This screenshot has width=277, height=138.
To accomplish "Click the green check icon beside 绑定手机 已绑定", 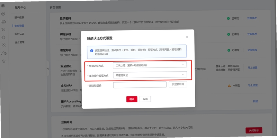I will [229, 34].
